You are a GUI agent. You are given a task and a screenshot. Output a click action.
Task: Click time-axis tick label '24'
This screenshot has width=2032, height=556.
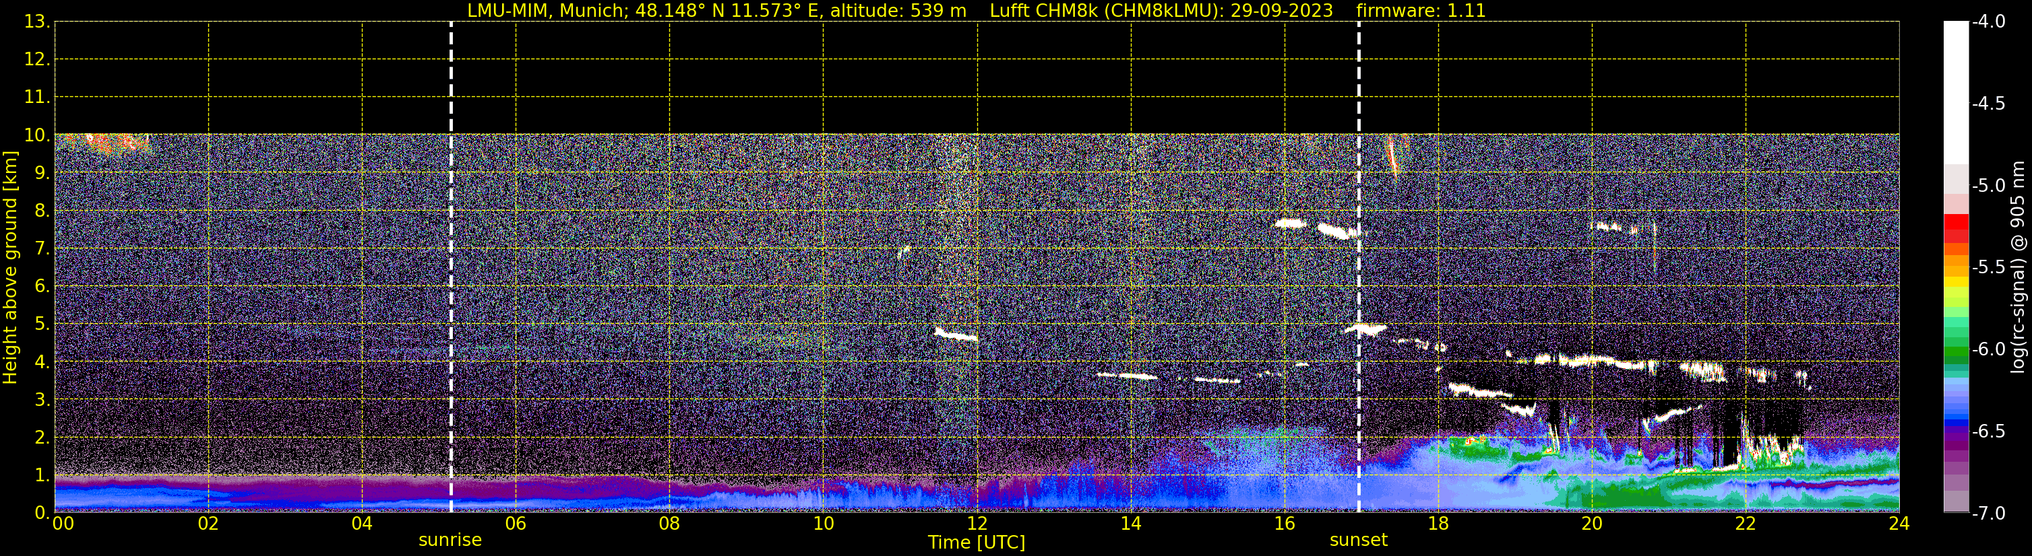pyautogui.click(x=1899, y=524)
